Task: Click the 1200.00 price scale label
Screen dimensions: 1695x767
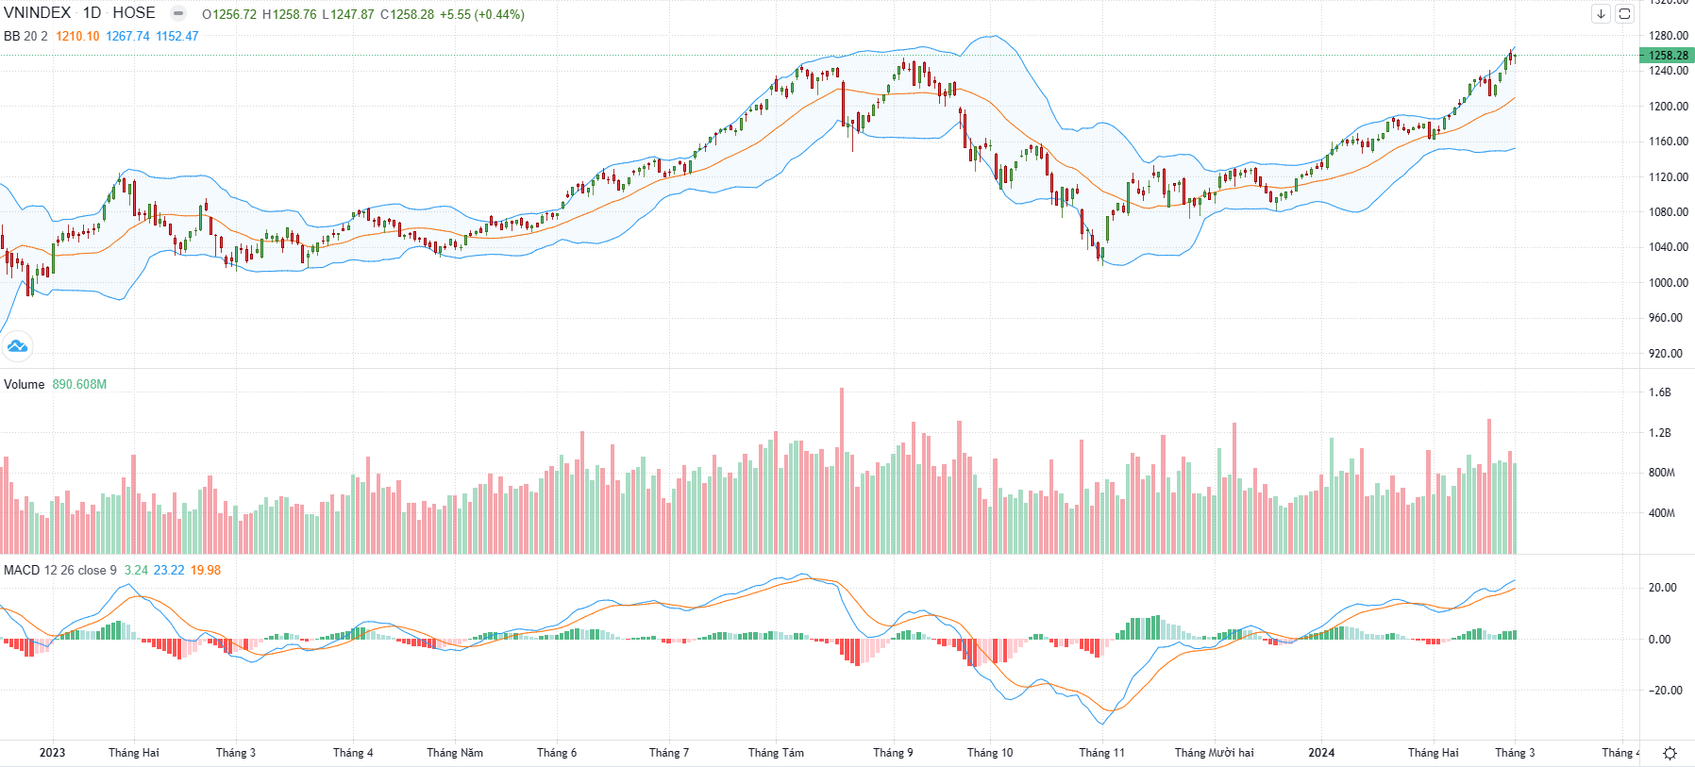Action: pyautogui.click(x=1669, y=106)
